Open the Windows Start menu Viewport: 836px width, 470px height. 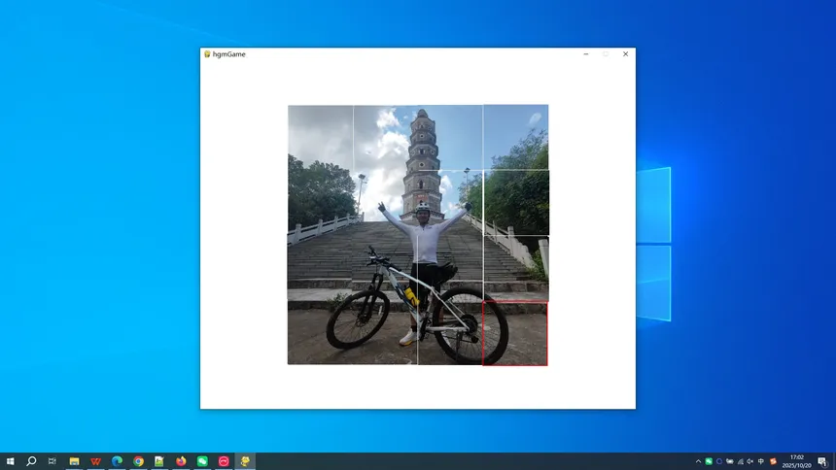pos(11,461)
